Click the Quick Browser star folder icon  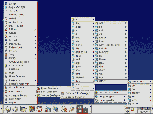pyautogui.click(x=6, y=87)
